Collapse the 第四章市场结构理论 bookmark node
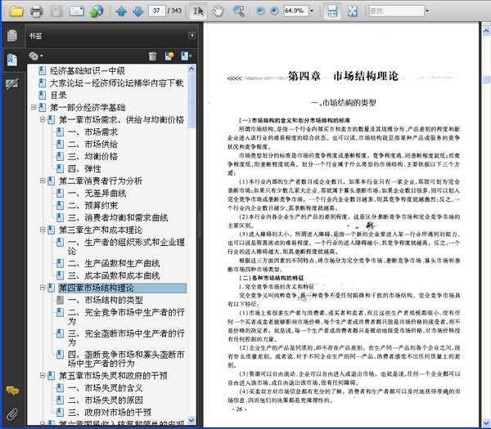491x429 pixels. (43, 288)
